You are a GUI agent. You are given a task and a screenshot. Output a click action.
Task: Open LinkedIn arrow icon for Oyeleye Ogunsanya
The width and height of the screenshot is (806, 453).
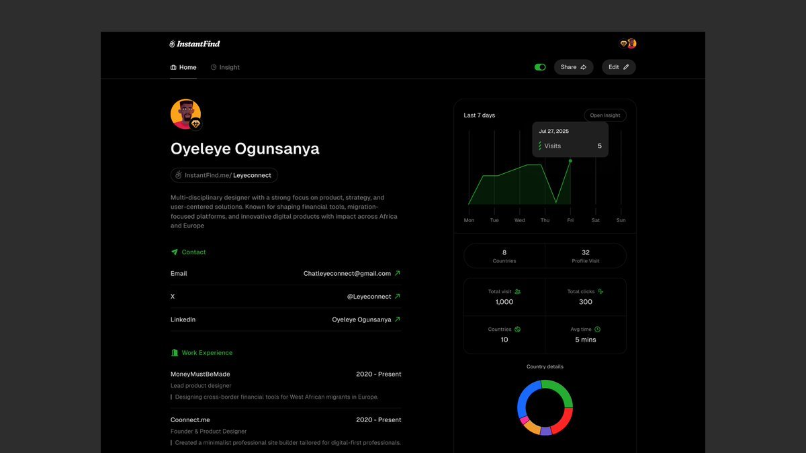pos(398,320)
